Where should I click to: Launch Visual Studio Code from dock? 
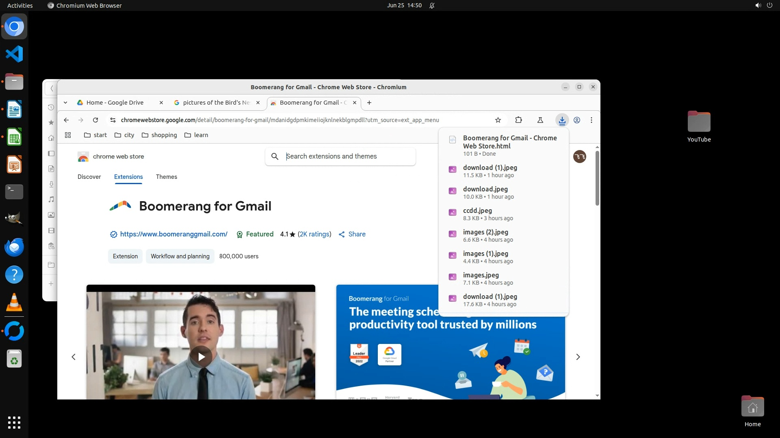click(x=14, y=54)
